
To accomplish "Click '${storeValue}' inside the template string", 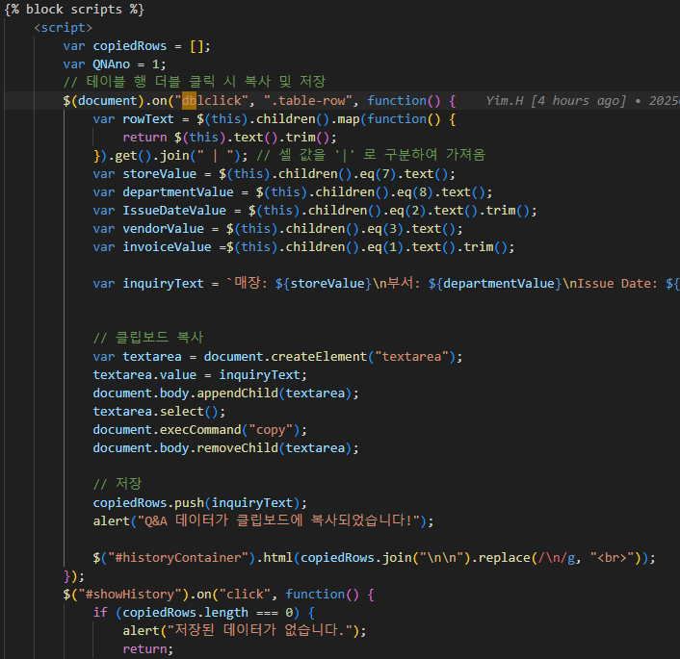I will 324,284.
